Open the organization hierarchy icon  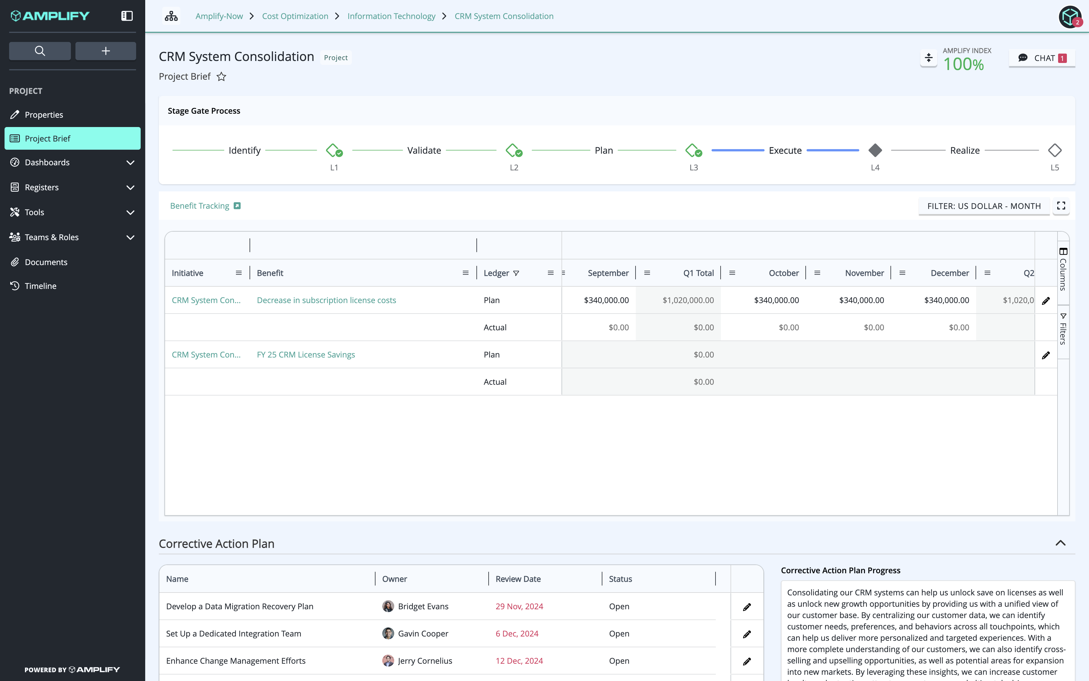click(x=171, y=16)
